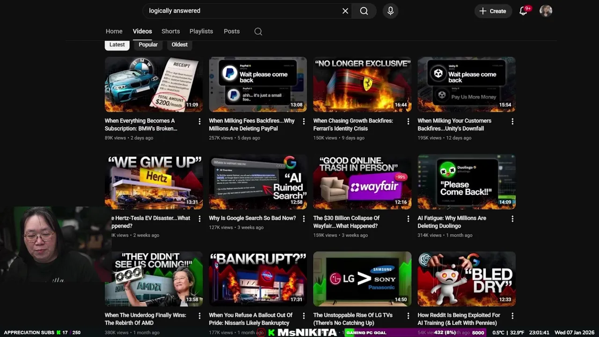Open more options for Hertz-Tesla video
599x337 pixels.
point(199,219)
